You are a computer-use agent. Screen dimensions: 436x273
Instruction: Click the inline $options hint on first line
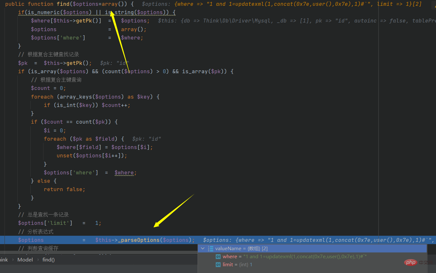[282, 4]
